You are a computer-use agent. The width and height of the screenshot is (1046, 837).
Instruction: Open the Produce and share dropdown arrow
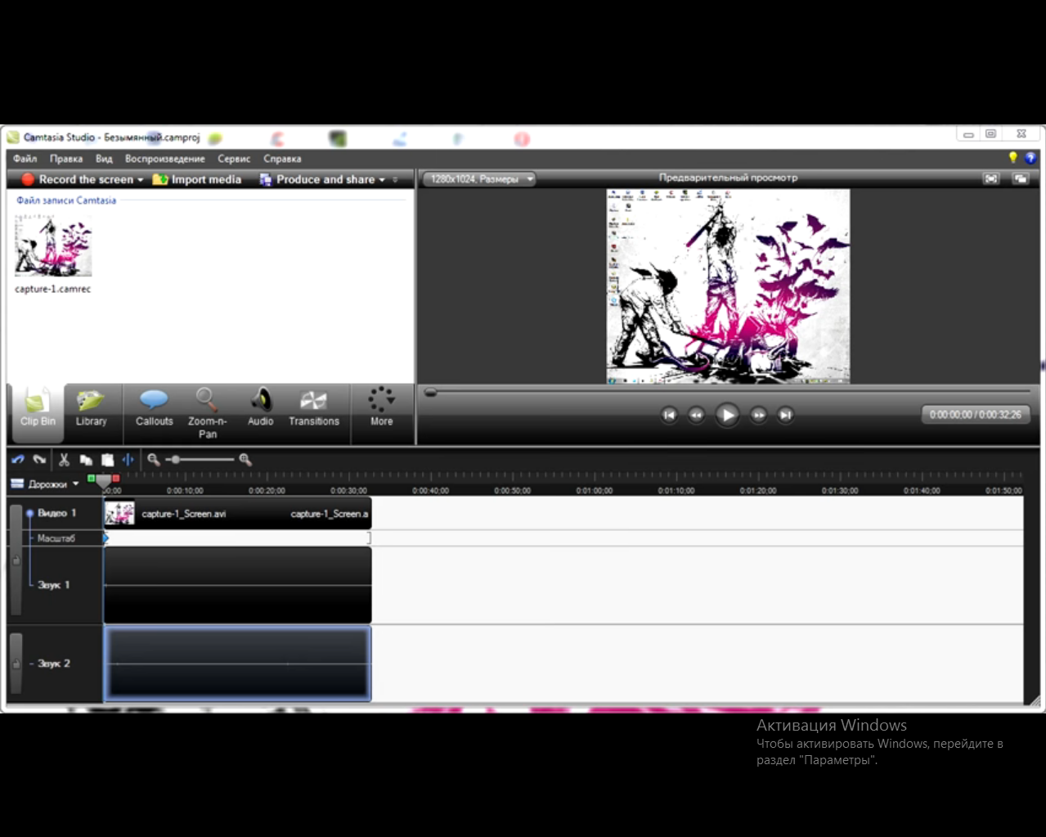click(382, 180)
